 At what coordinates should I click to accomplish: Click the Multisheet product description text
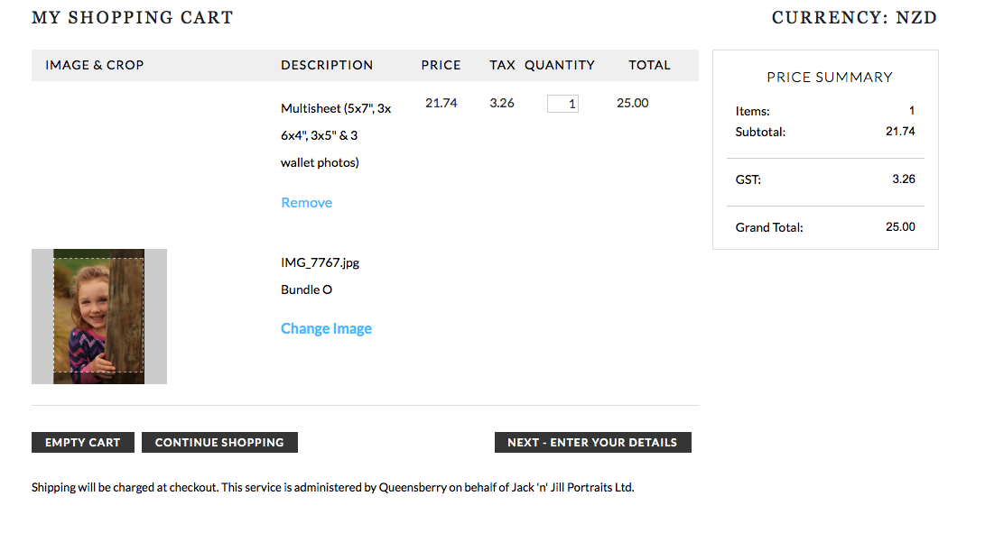(x=335, y=135)
